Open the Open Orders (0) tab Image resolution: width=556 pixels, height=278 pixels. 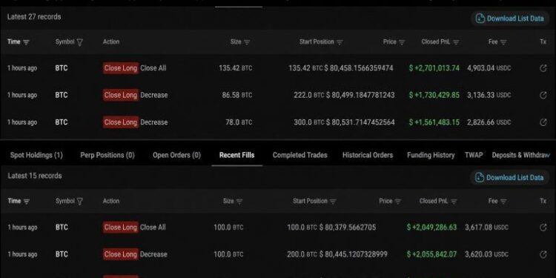click(x=176, y=156)
